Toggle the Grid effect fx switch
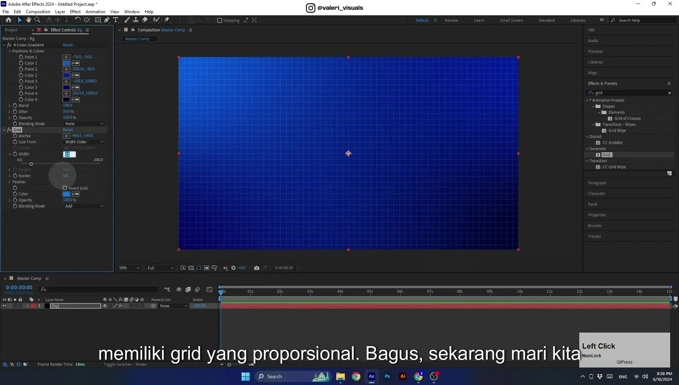This screenshot has width=679, height=385. [x=9, y=130]
